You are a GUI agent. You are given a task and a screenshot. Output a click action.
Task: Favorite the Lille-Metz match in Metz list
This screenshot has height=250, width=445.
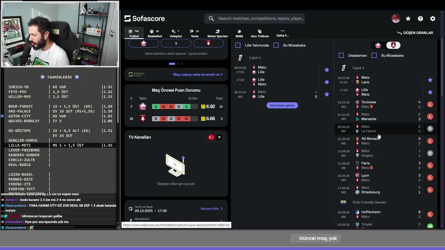tap(430, 92)
